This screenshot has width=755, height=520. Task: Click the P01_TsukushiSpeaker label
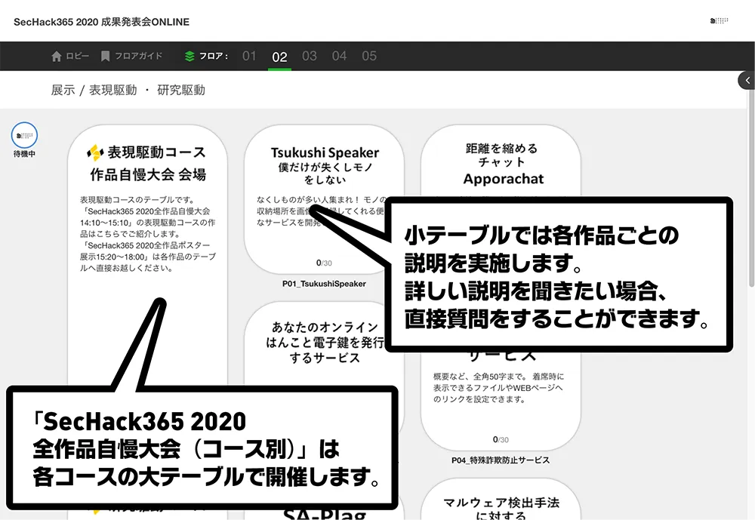[324, 284]
